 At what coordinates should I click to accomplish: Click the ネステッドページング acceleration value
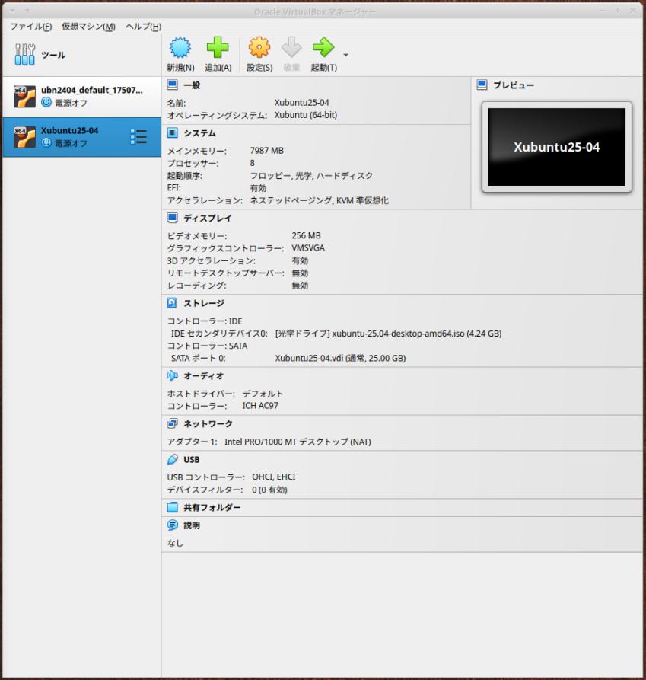[320, 200]
